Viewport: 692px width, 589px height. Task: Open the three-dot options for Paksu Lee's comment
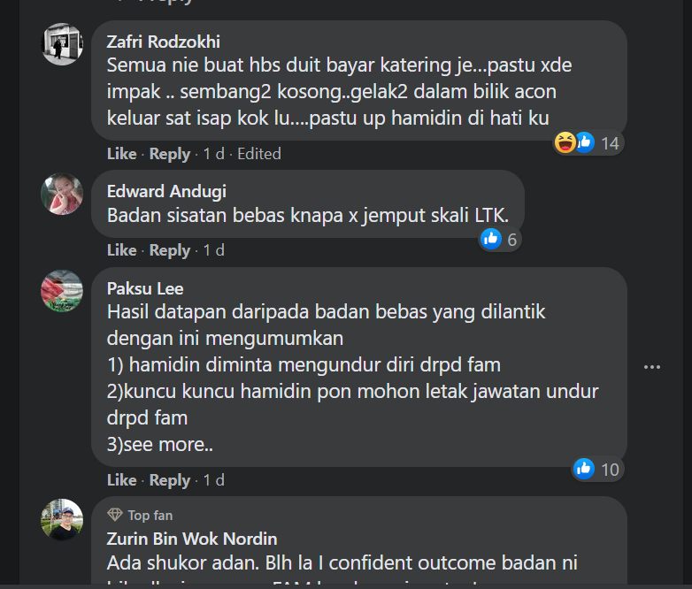coord(652,367)
